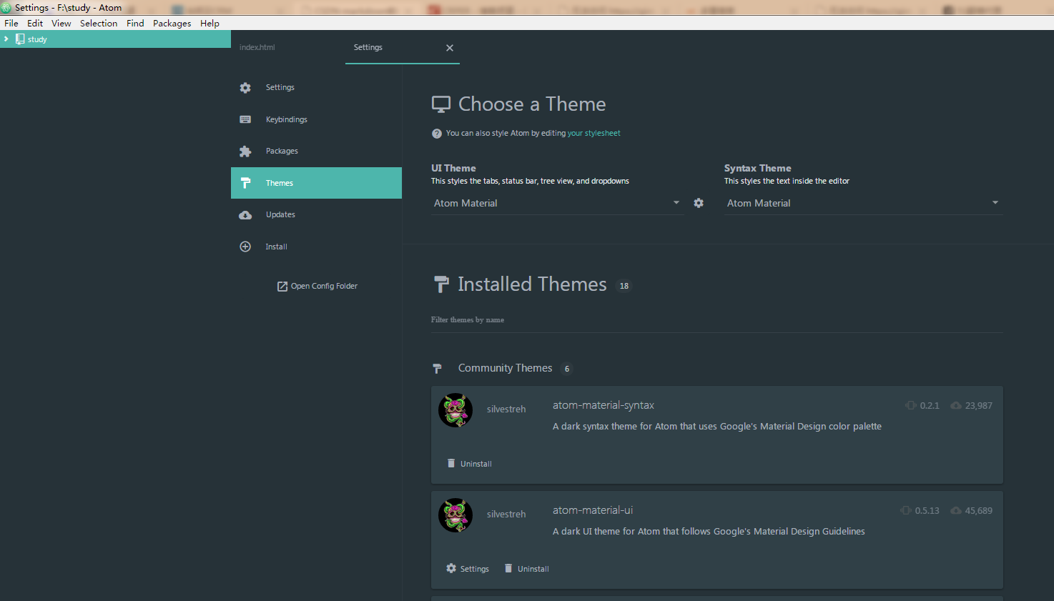This screenshot has height=601, width=1054.
Task: Open UI theme settings gear icon
Action: point(699,203)
